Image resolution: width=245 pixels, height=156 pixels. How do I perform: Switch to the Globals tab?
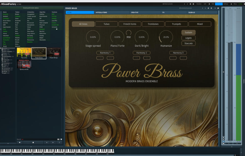(202, 12)
